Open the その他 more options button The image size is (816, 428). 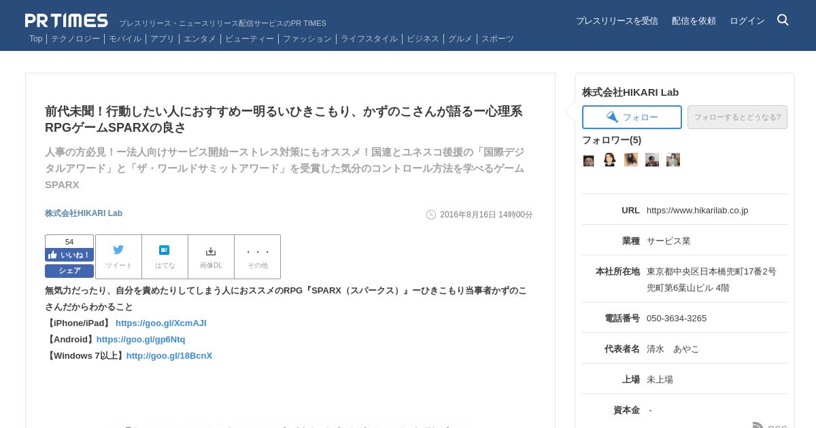257,257
